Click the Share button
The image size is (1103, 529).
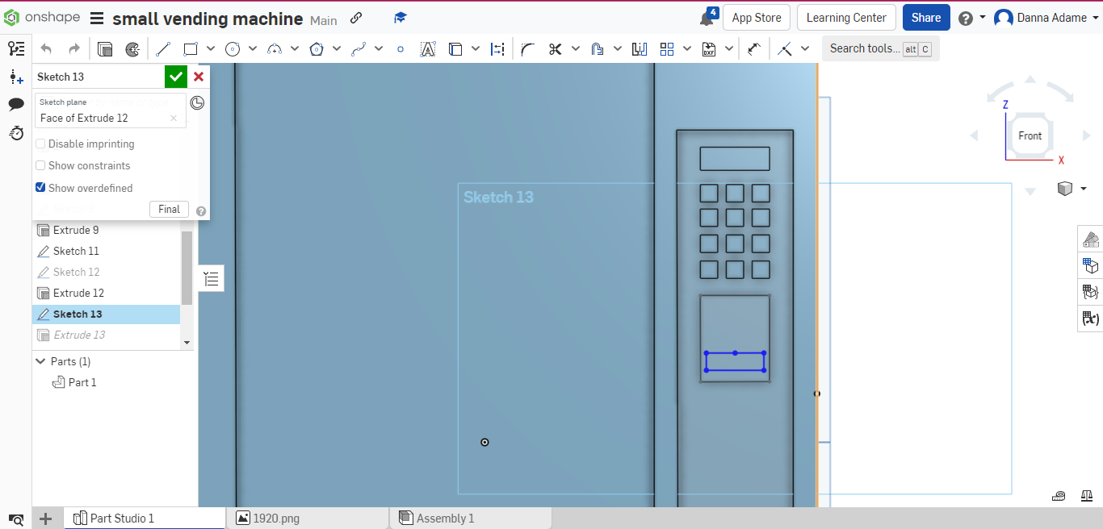(925, 17)
